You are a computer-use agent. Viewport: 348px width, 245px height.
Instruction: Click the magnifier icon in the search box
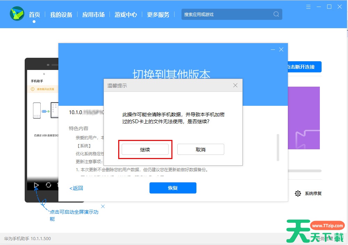pos(276,14)
